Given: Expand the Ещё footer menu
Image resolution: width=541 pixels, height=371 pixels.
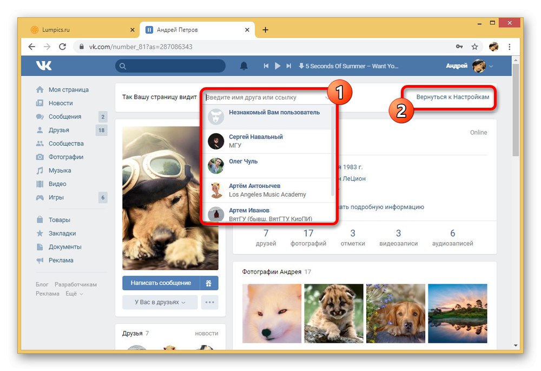Looking at the screenshot, I should tap(74, 294).
